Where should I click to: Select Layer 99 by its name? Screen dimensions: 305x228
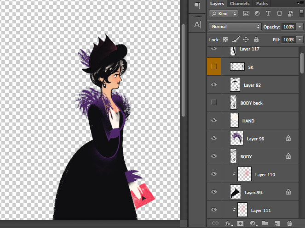[x=253, y=192]
